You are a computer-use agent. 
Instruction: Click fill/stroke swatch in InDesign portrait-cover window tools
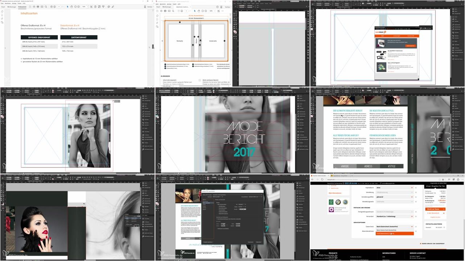(2, 116)
